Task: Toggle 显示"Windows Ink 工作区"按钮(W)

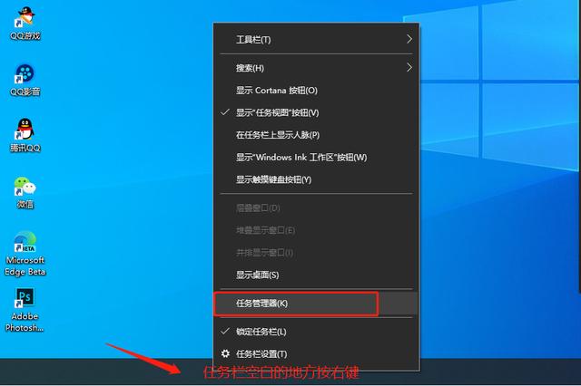Action: [x=316, y=157]
